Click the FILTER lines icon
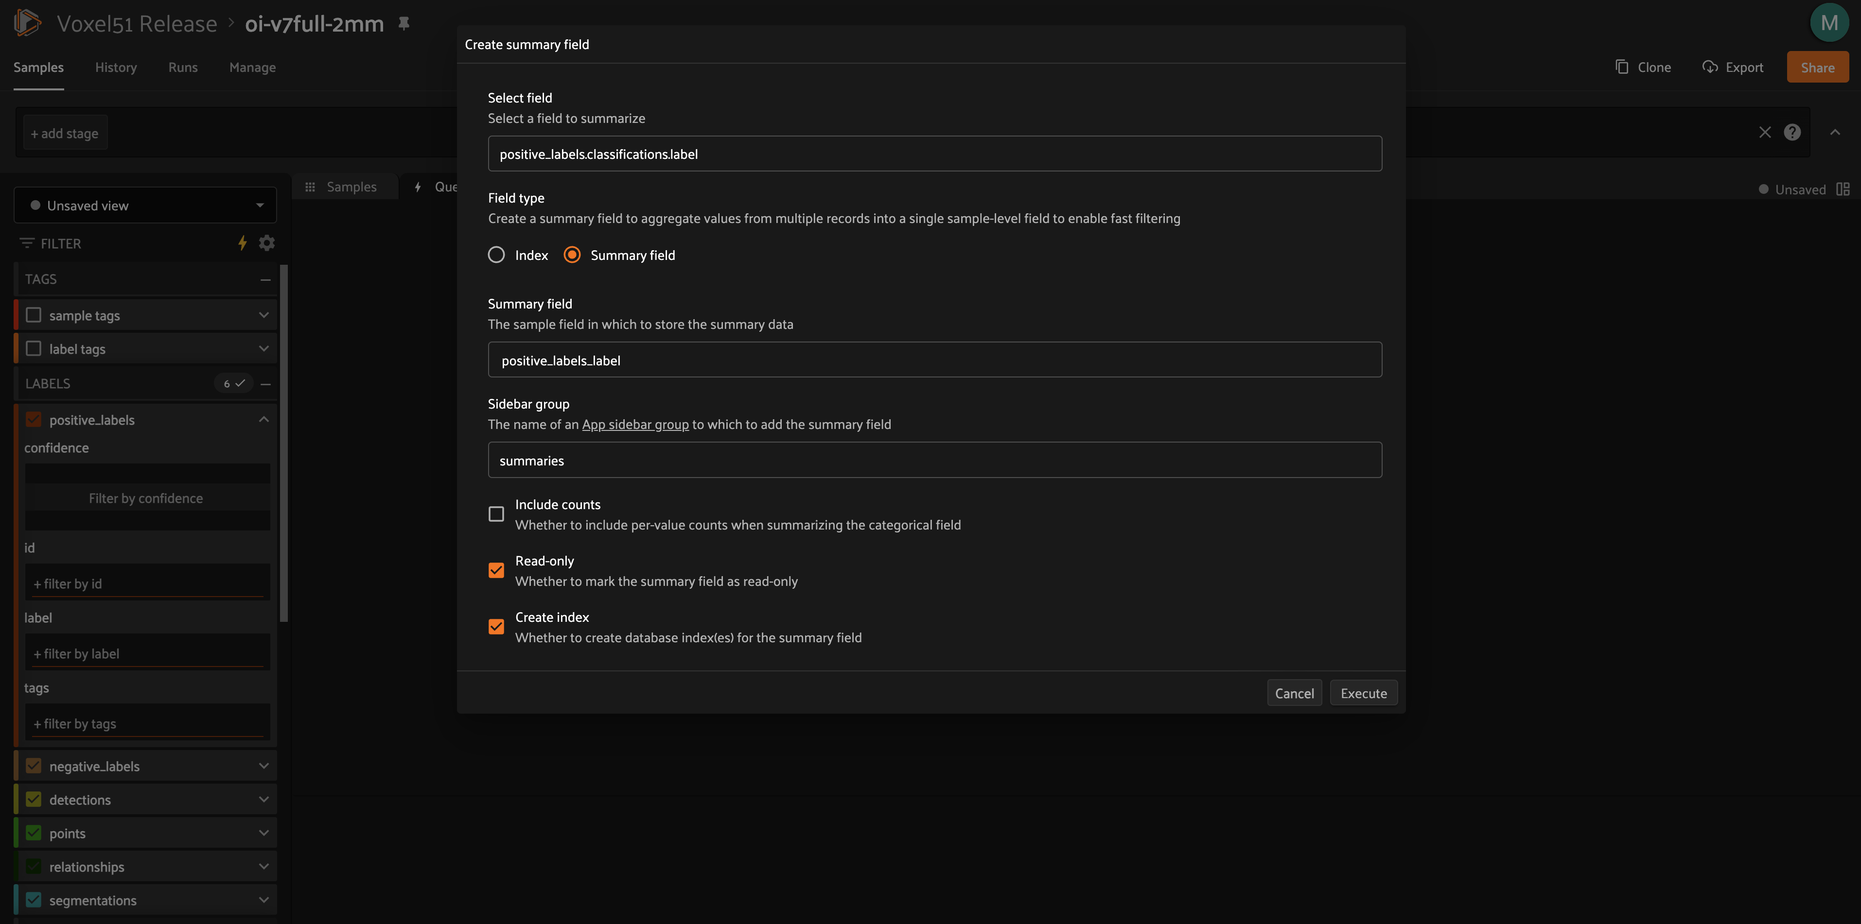The height and width of the screenshot is (924, 1861). tap(27, 243)
